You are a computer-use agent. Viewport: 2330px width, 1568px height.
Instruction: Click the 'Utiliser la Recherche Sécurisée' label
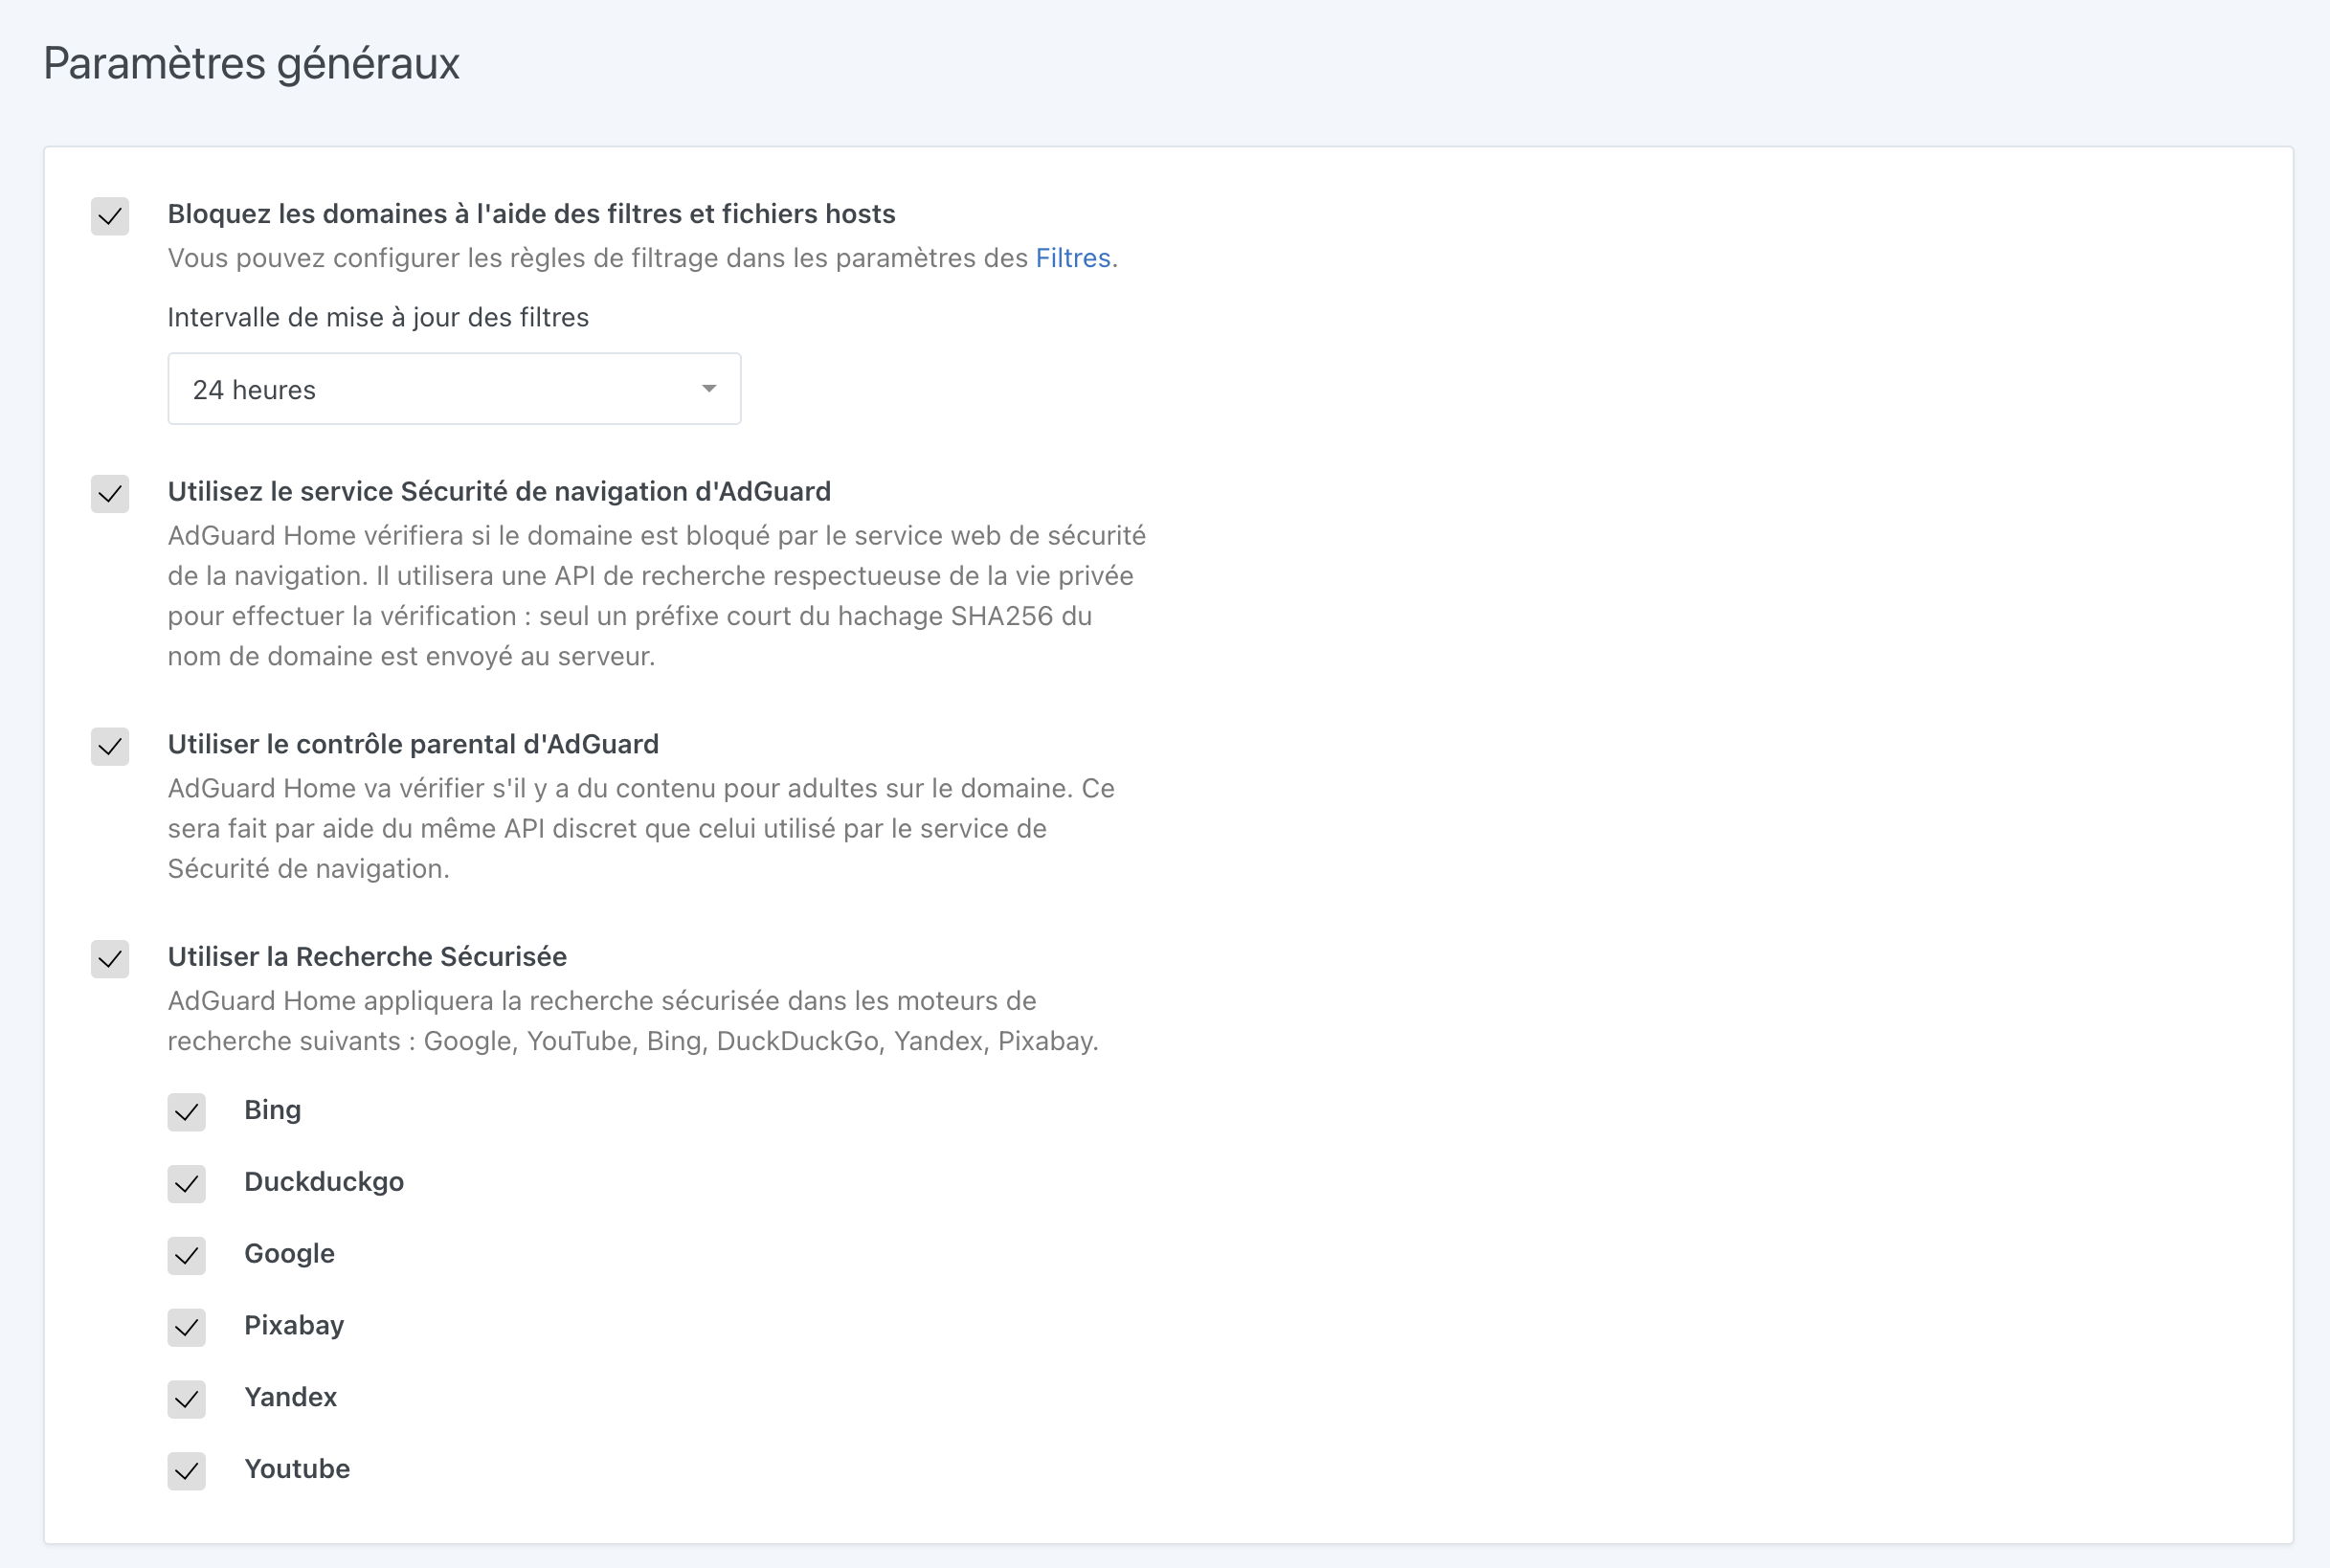(367, 957)
